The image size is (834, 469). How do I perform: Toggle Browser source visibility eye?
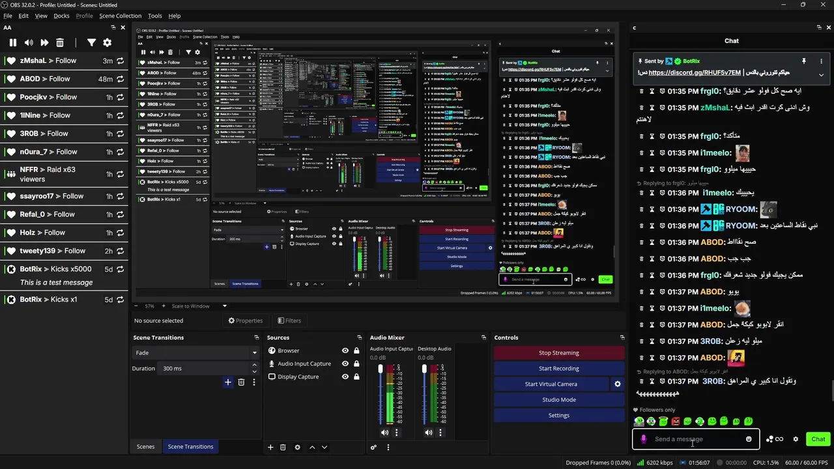(345, 350)
